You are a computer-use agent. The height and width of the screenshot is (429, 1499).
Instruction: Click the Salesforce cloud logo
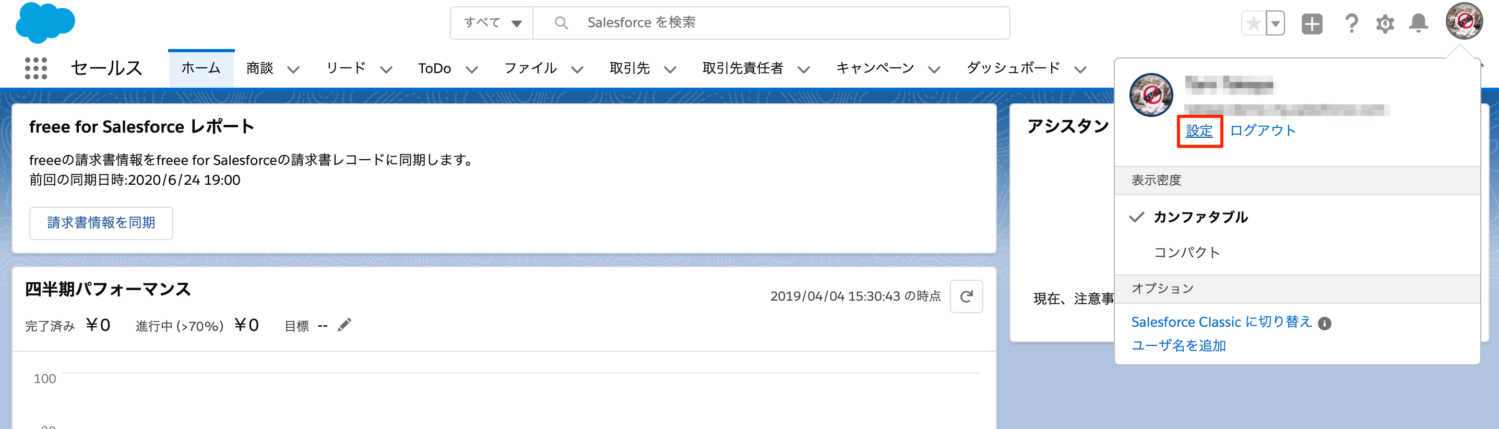45,22
